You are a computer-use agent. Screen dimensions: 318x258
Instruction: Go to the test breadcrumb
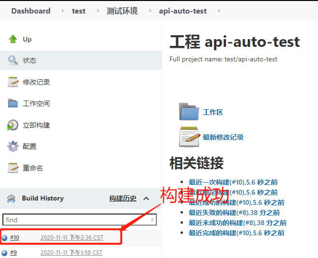click(79, 11)
